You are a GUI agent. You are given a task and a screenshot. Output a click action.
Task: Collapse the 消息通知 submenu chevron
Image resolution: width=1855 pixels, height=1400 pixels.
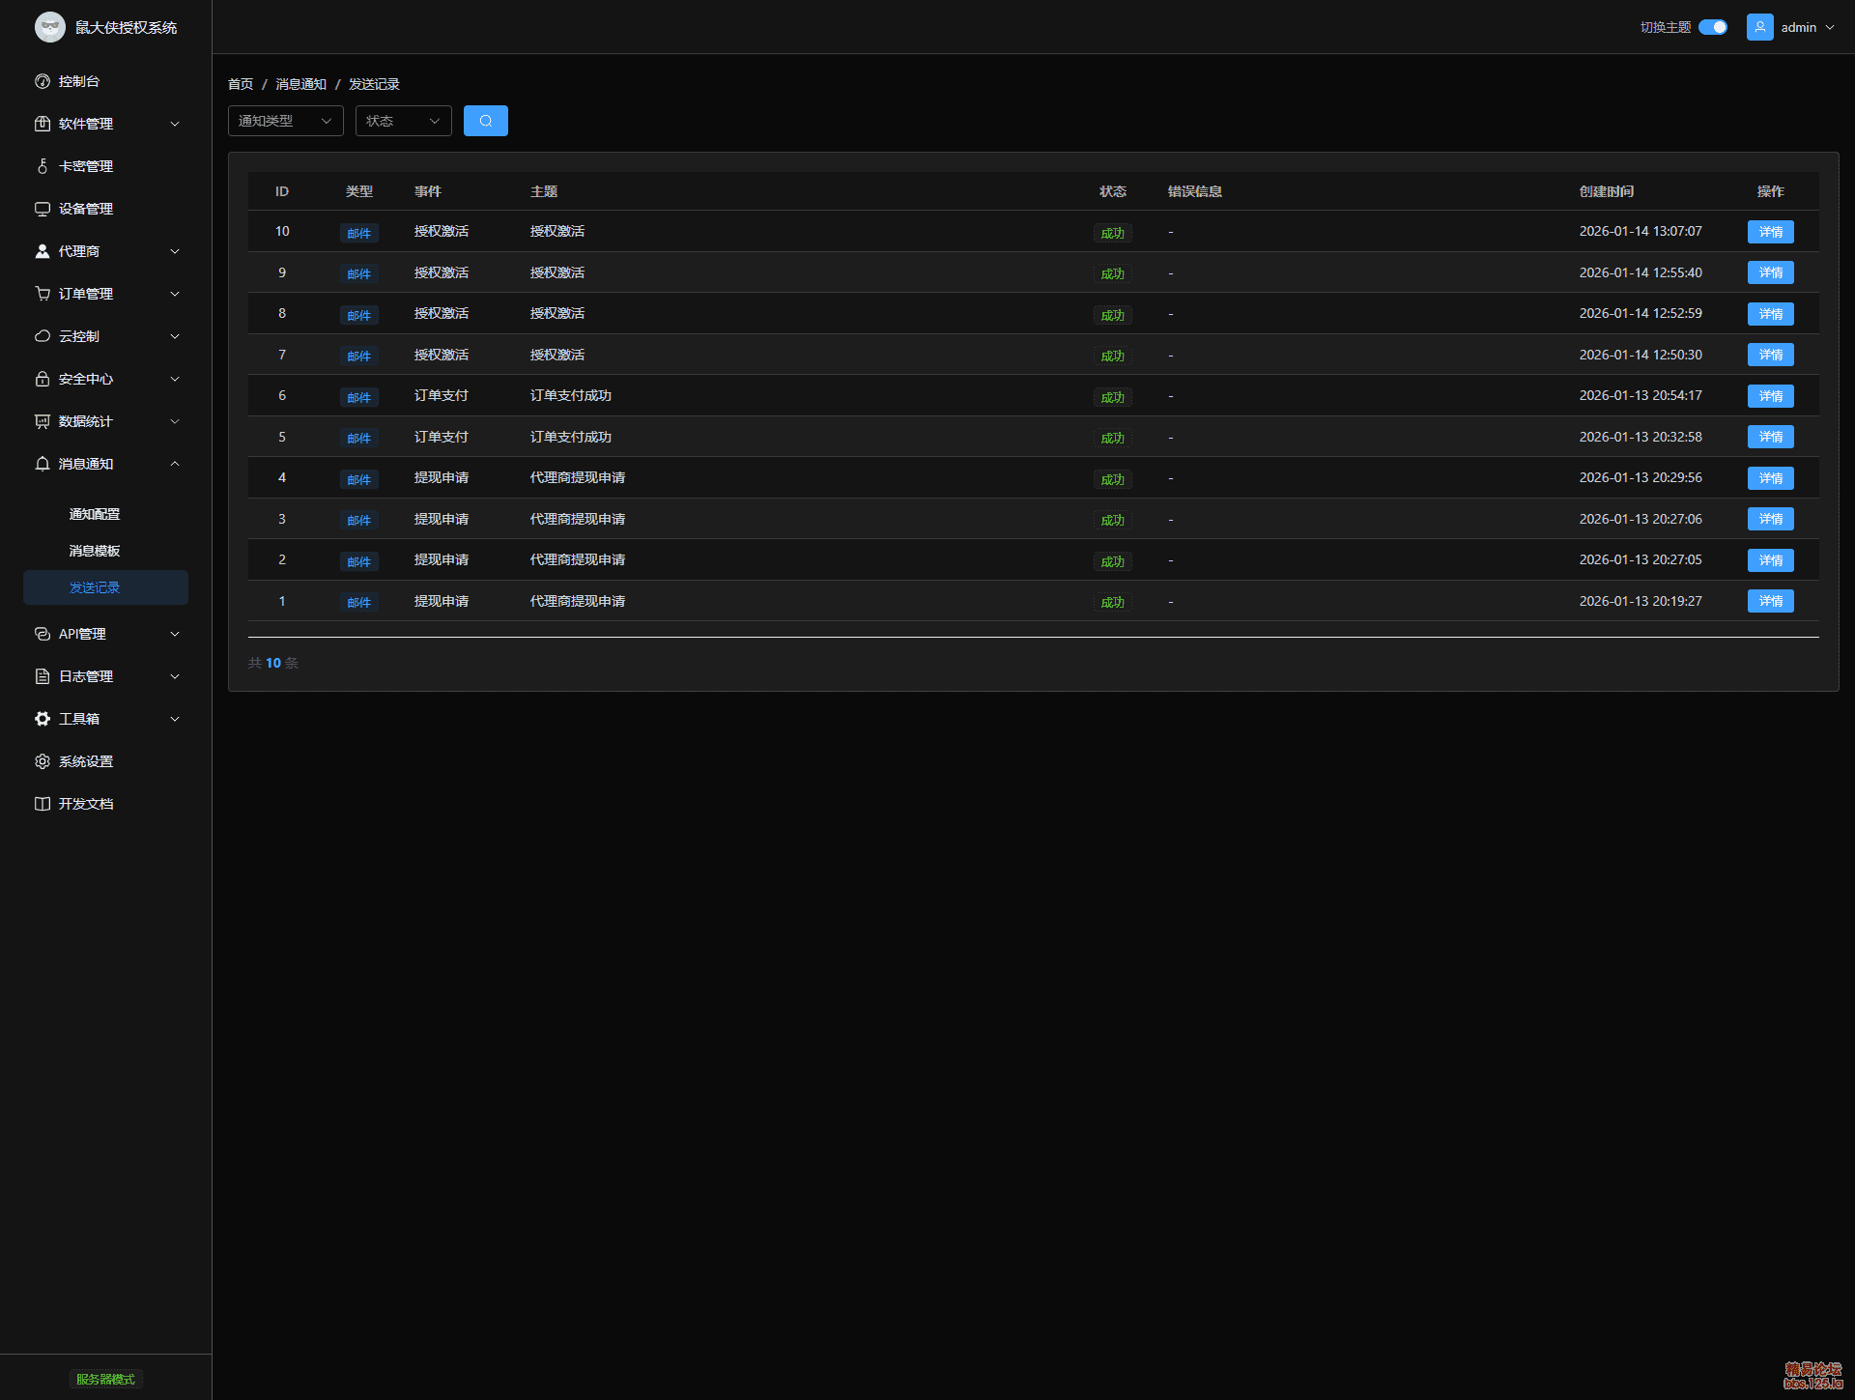click(x=175, y=464)
